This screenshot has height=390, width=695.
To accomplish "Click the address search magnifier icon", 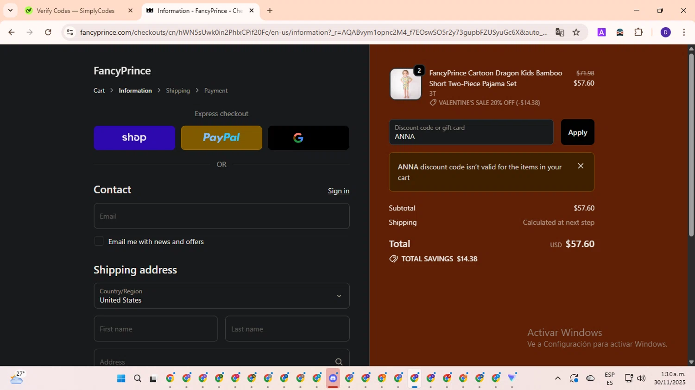I will tap(339, 362).
